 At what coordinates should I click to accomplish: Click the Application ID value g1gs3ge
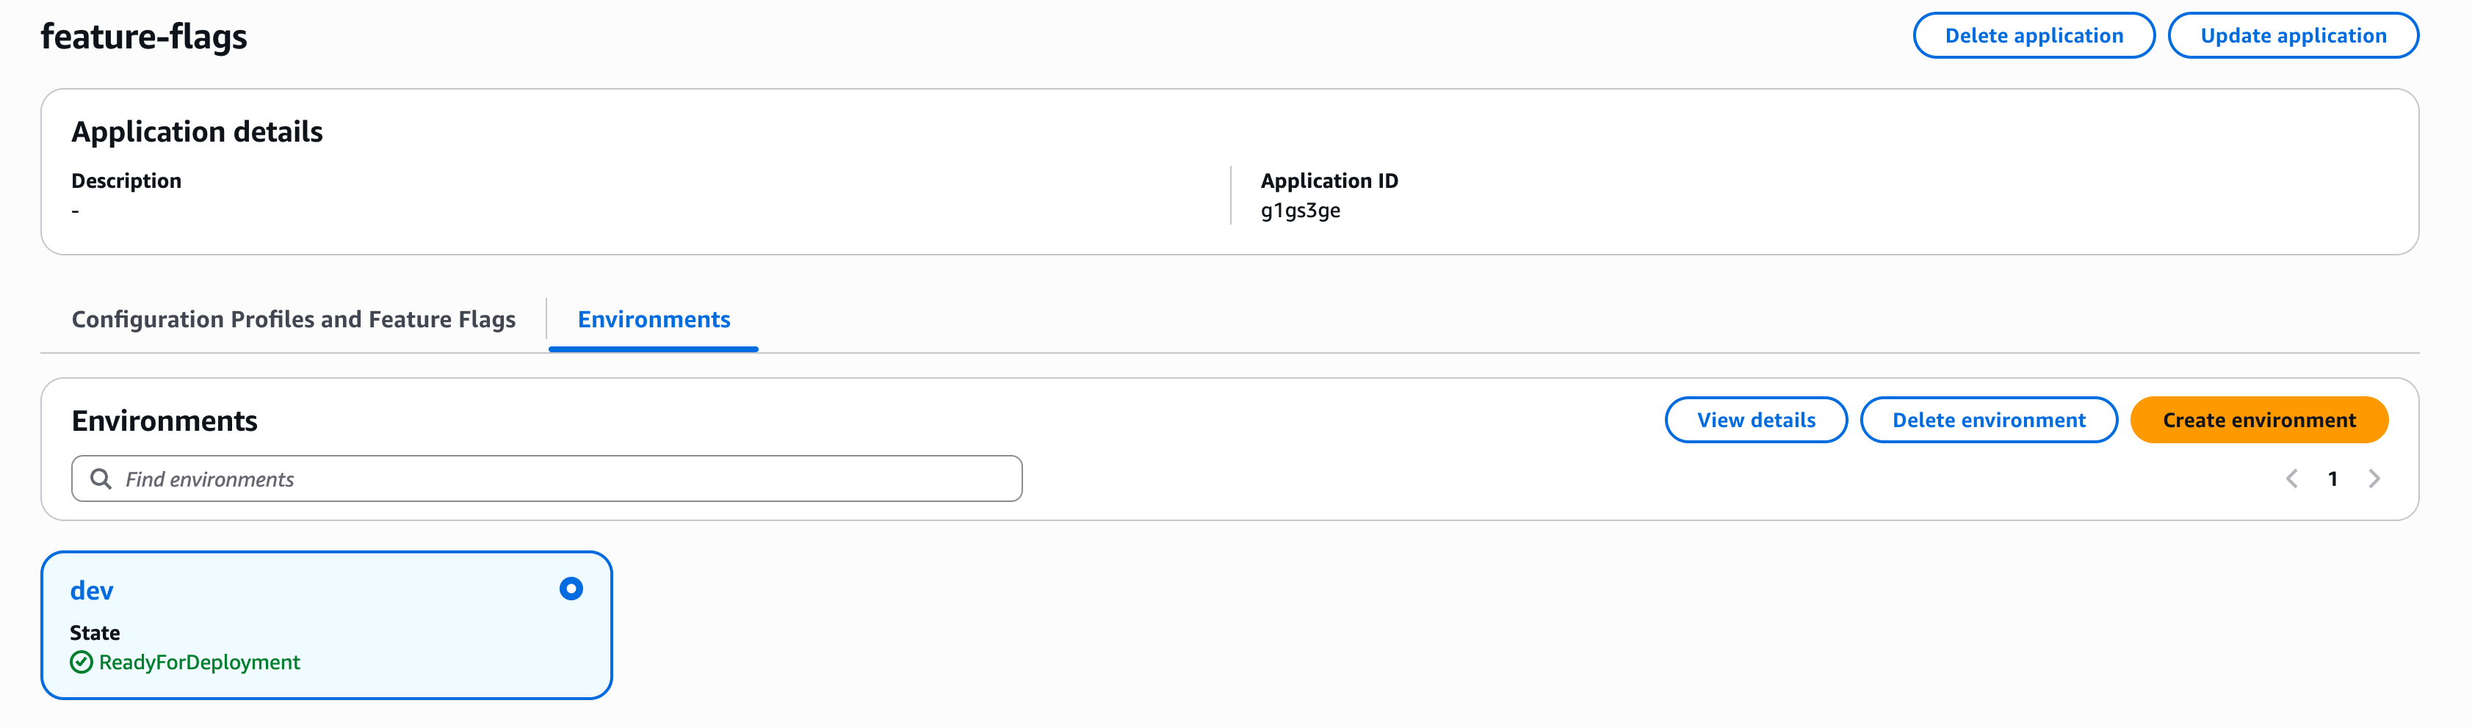click(1299, 211)
